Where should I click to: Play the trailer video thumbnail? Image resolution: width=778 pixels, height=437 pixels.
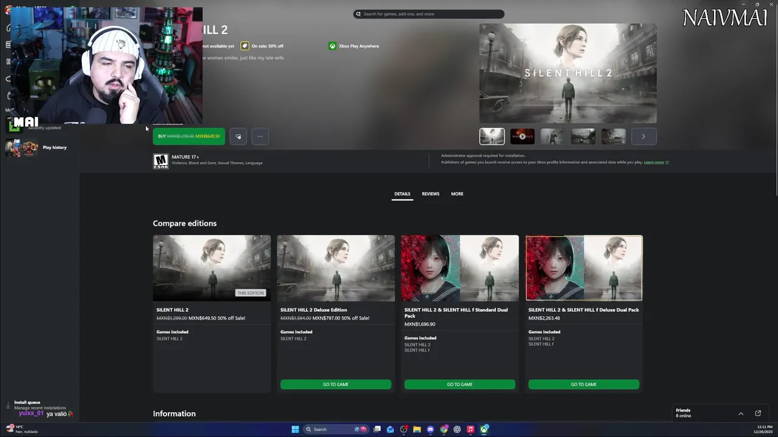coord(522,136)
